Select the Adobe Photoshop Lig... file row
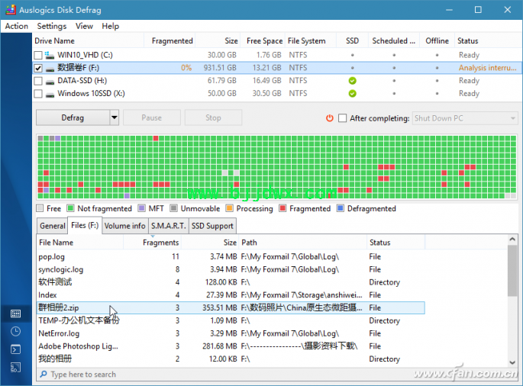Image resolution: width=523 pixels, height=386 pixels. pyautogui.click(x=231, y=346)
